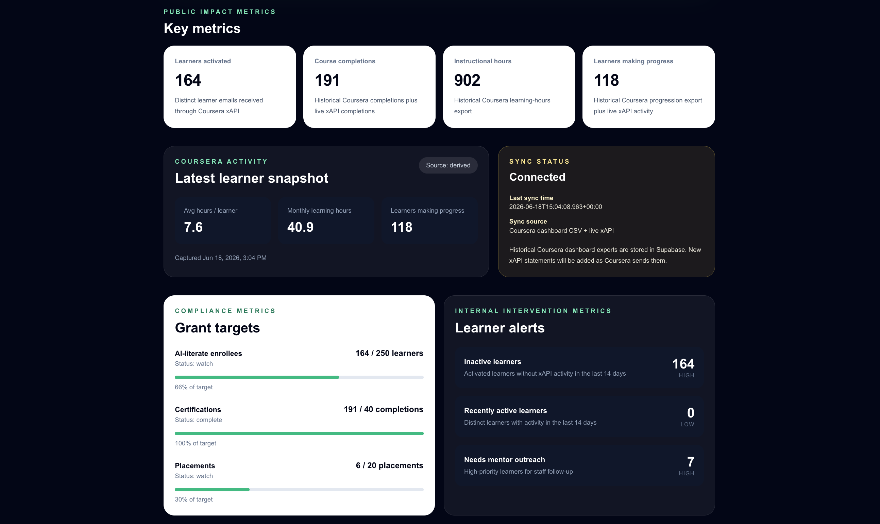This screenshot has height=524, width=880.
Task: Click the 'COURSERA ACTIVITY' section label
Action: point(221,161)
